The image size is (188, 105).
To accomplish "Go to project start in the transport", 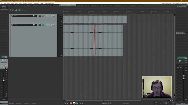I will (65, 103).
